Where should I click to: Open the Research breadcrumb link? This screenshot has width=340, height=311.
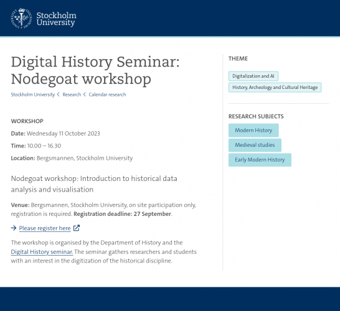click(x=72, y=95)
